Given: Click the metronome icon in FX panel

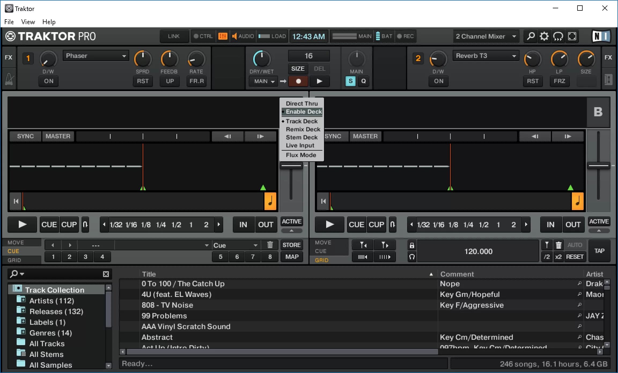Looking at the screenshot, I should (9, 80).
